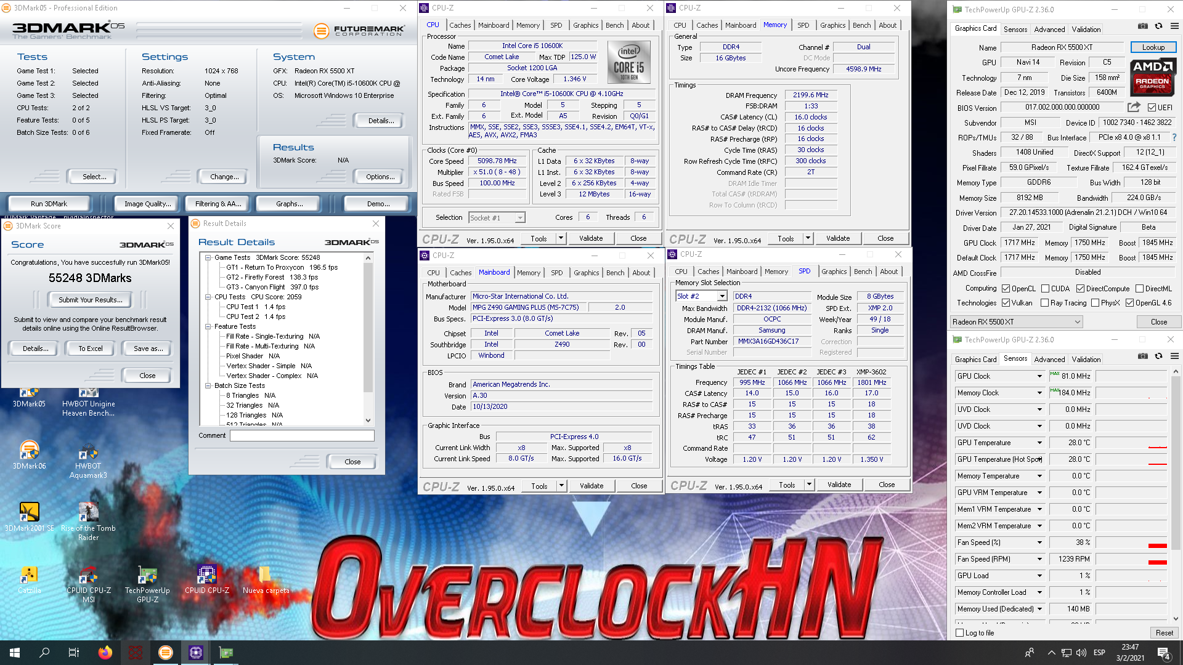
Task: Click the To Excel button
Action: click(91, 349)
